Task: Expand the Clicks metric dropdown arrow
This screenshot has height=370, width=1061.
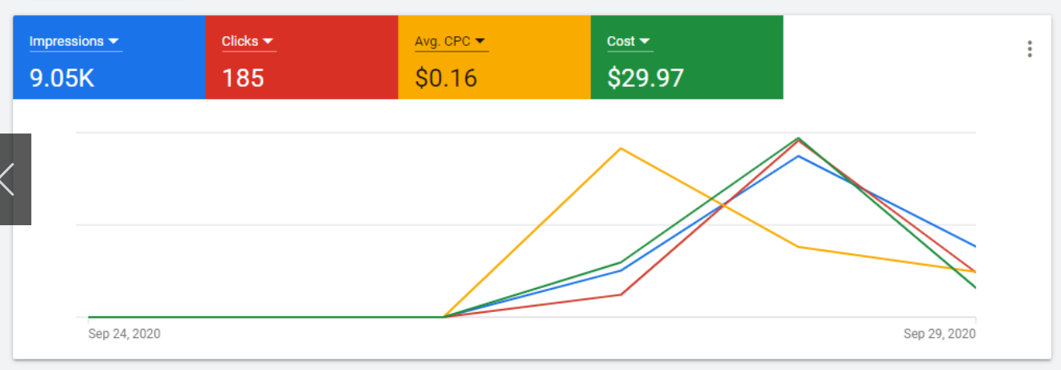Action: click(268, 41)
